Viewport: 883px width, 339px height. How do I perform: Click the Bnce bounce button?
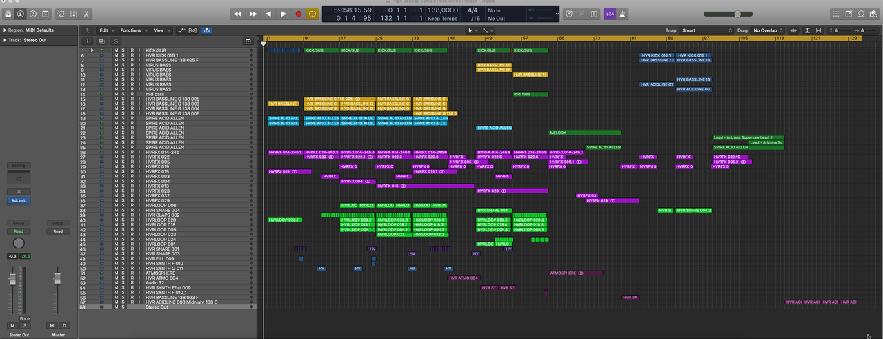pyautogui.click(x=25, y=318)
